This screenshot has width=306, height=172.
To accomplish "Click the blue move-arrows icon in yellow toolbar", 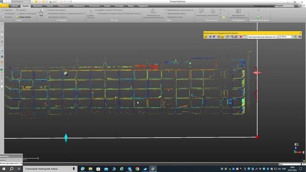I will point(210,37).
